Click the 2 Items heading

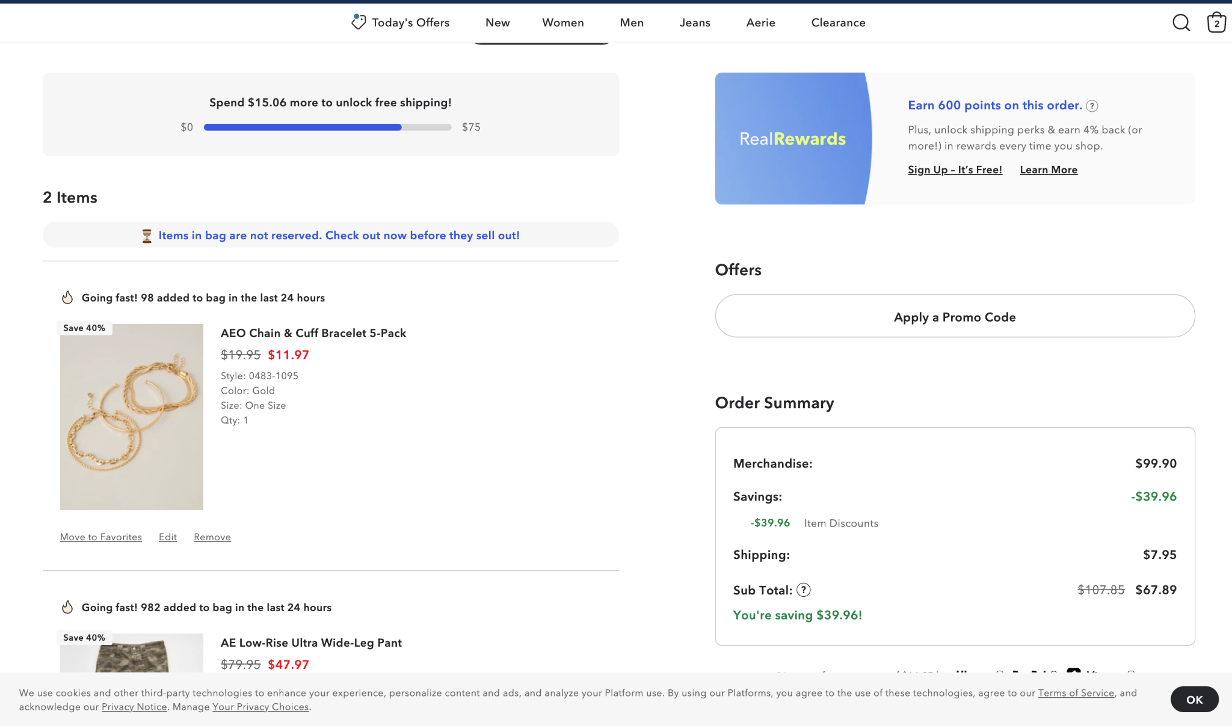(x=70, y=198)
